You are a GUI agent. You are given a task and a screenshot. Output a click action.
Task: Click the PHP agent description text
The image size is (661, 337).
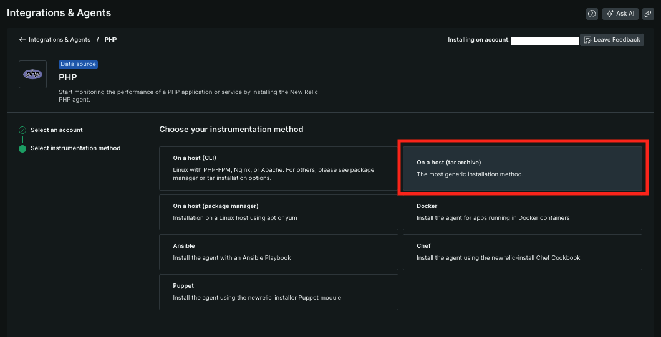point(188,96)
